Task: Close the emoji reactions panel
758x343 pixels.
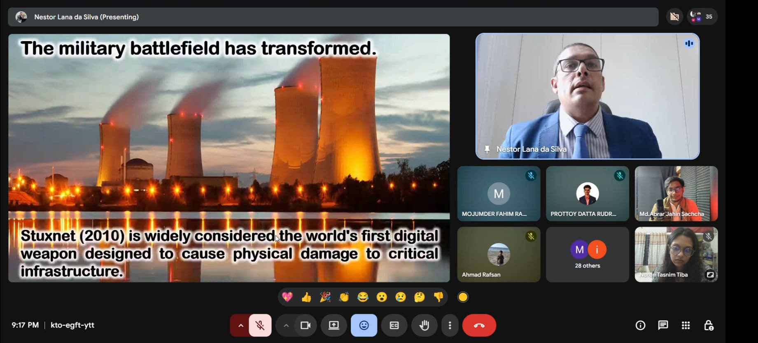Action: 364,325
